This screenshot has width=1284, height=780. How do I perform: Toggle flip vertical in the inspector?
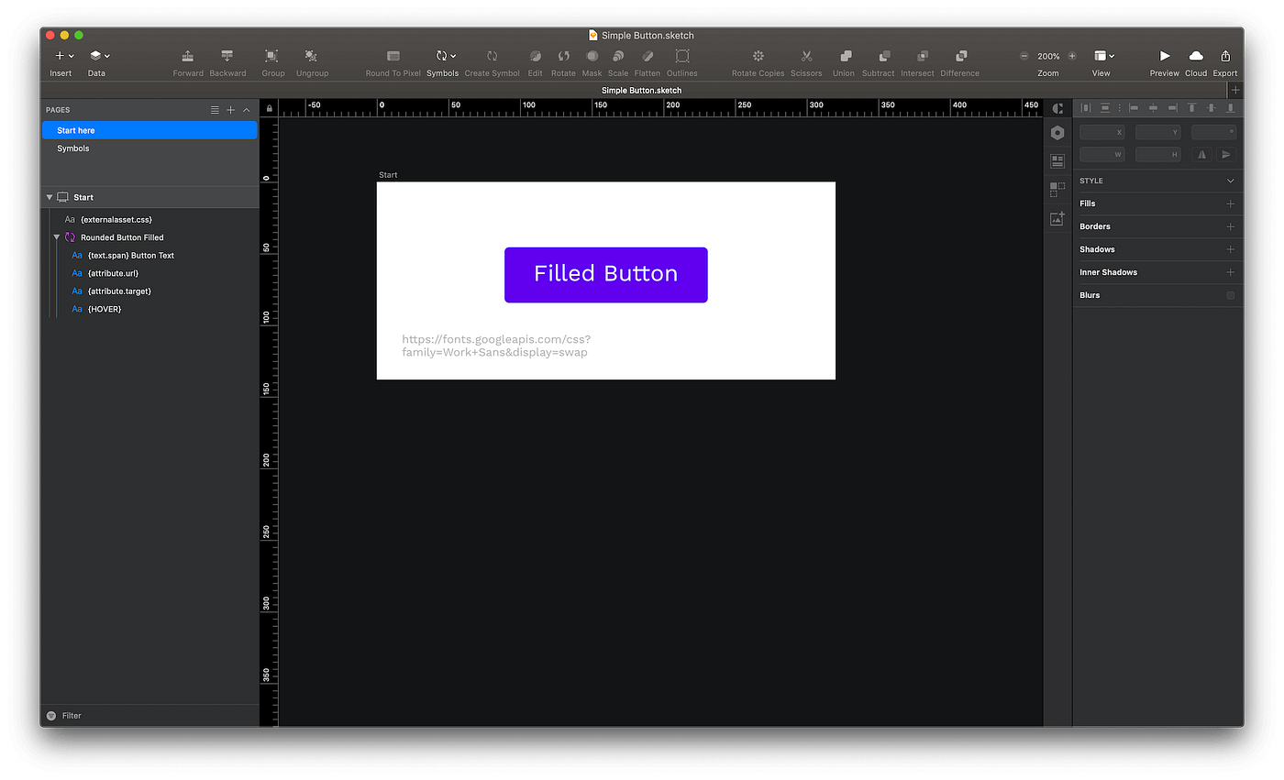pos(1226,154)
